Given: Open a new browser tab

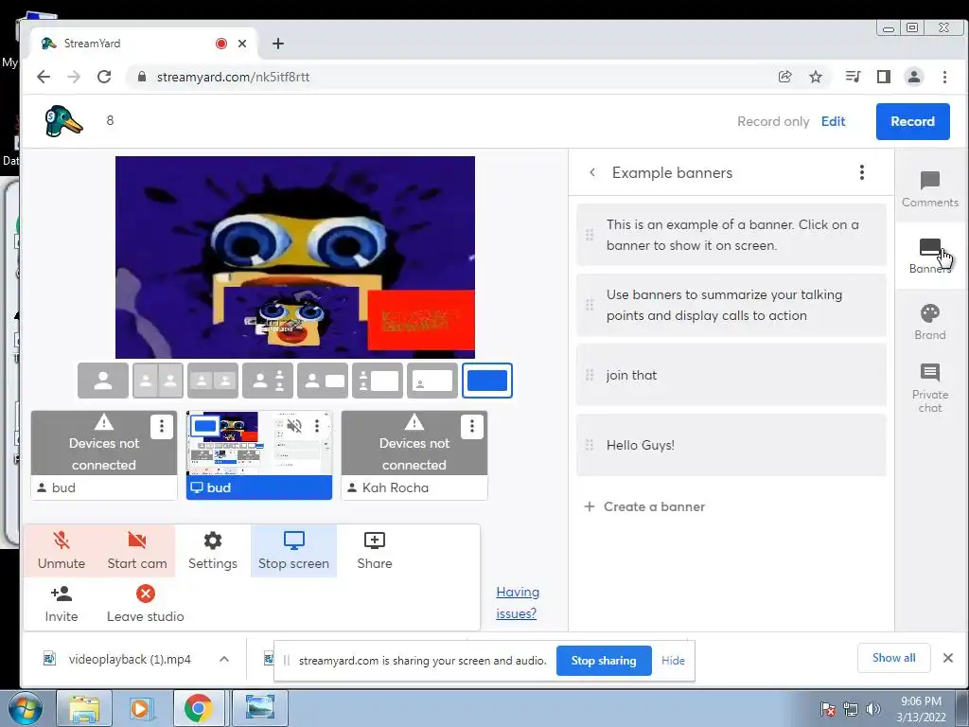Looking at the screenshot, I should click(x=278, y=44).
